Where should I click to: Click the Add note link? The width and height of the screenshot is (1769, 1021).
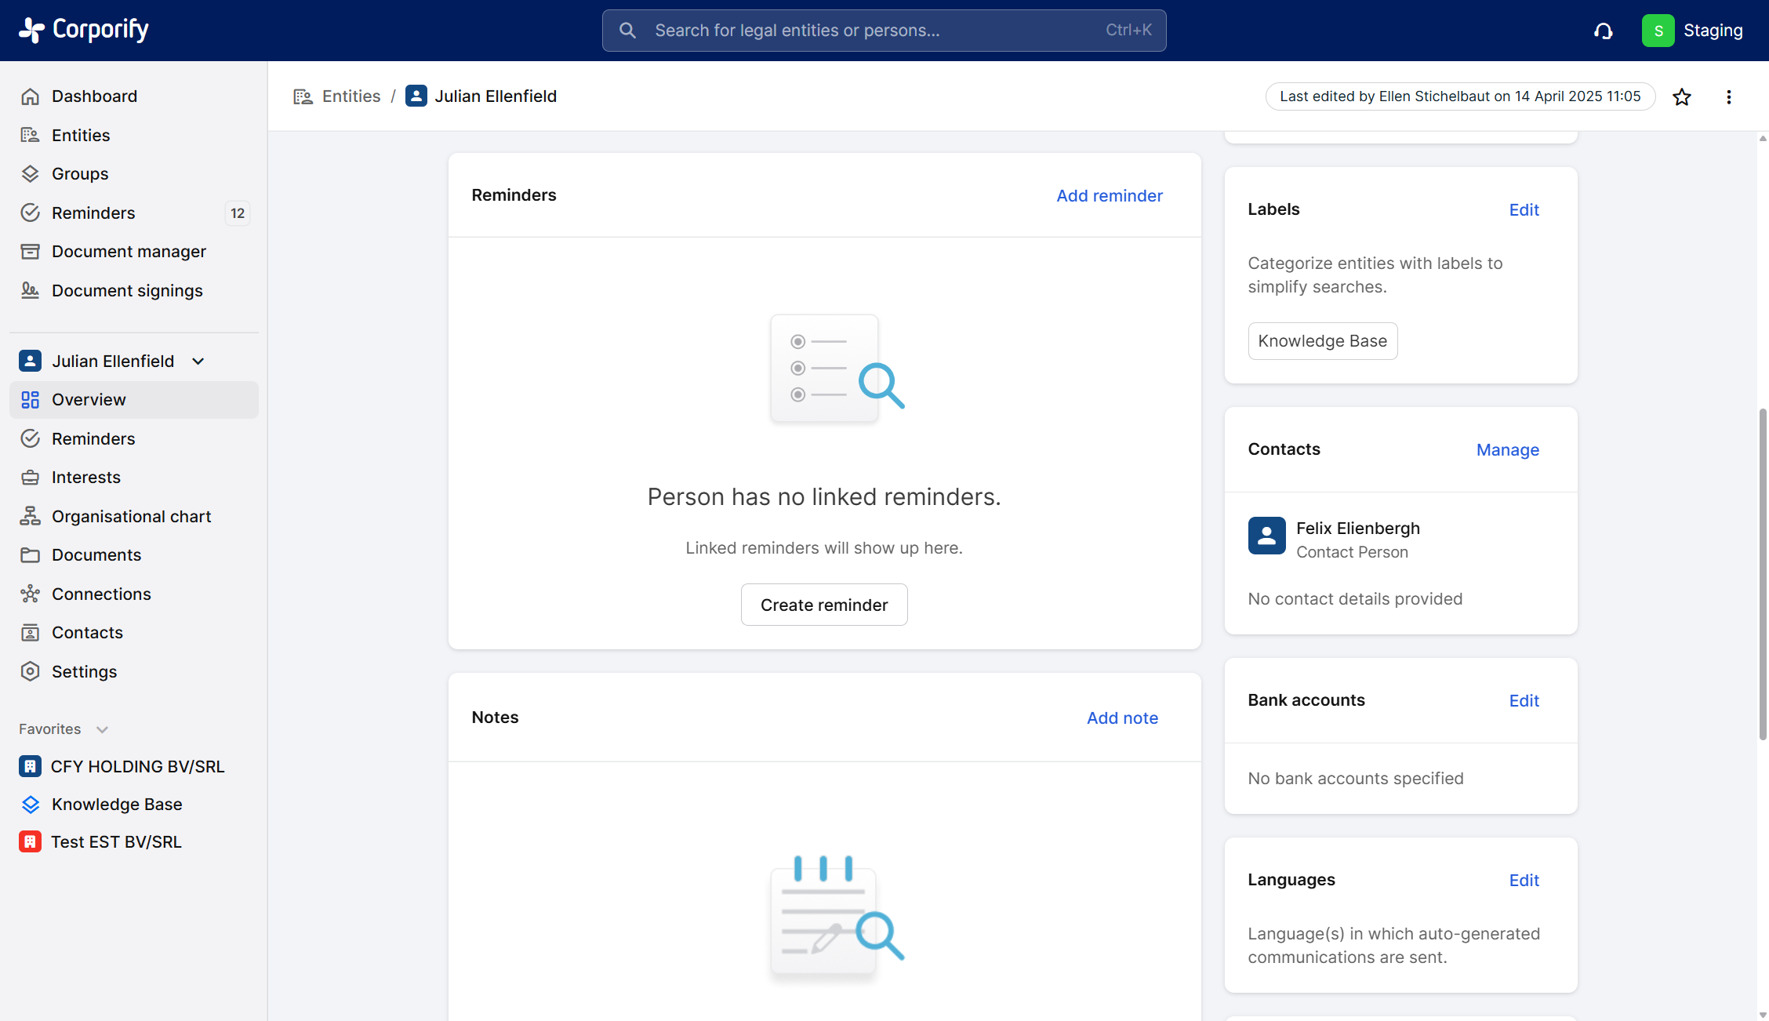pyautogui.click(x=1121, y=718)
